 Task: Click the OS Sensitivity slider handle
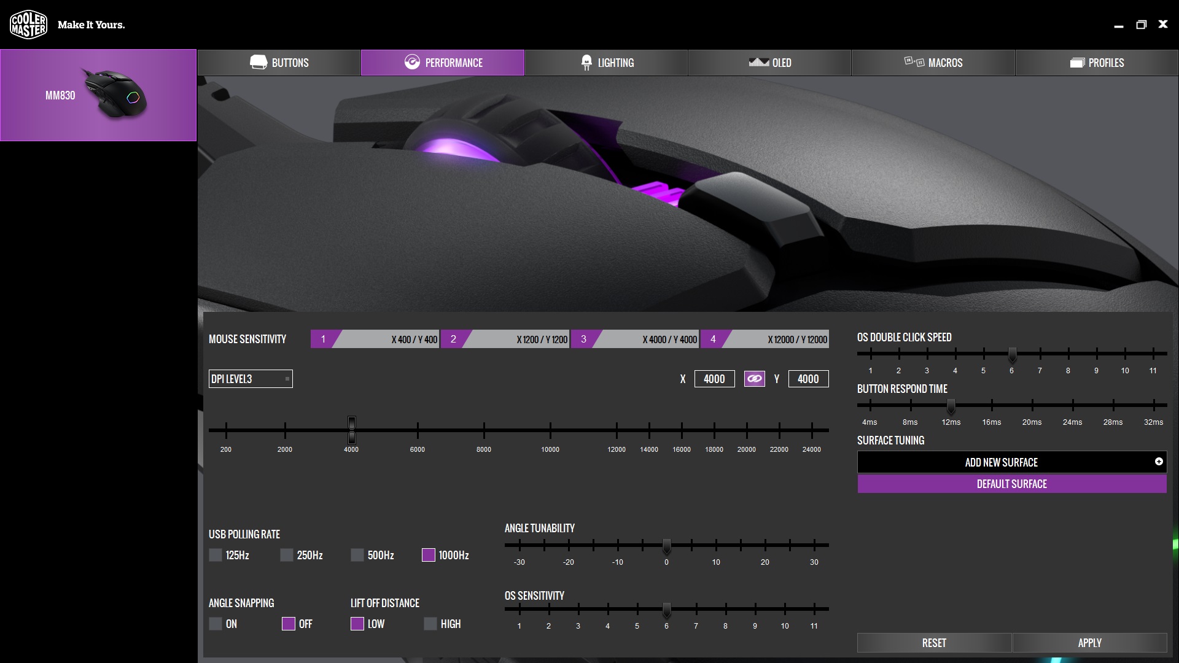(x=666, y=610)
